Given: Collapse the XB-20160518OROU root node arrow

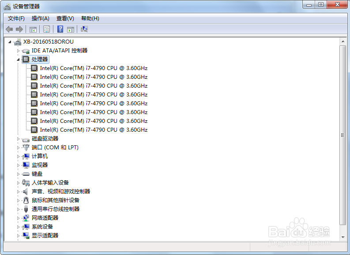Looking at the screenshot, I should click(10, 42).
